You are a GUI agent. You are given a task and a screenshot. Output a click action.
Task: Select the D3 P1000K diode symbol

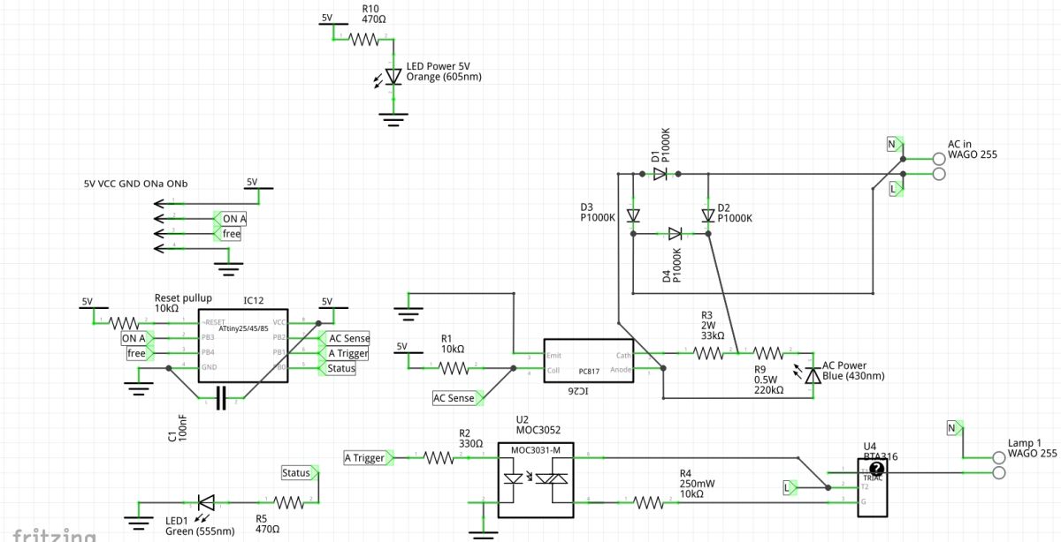(x=632, y=215)
